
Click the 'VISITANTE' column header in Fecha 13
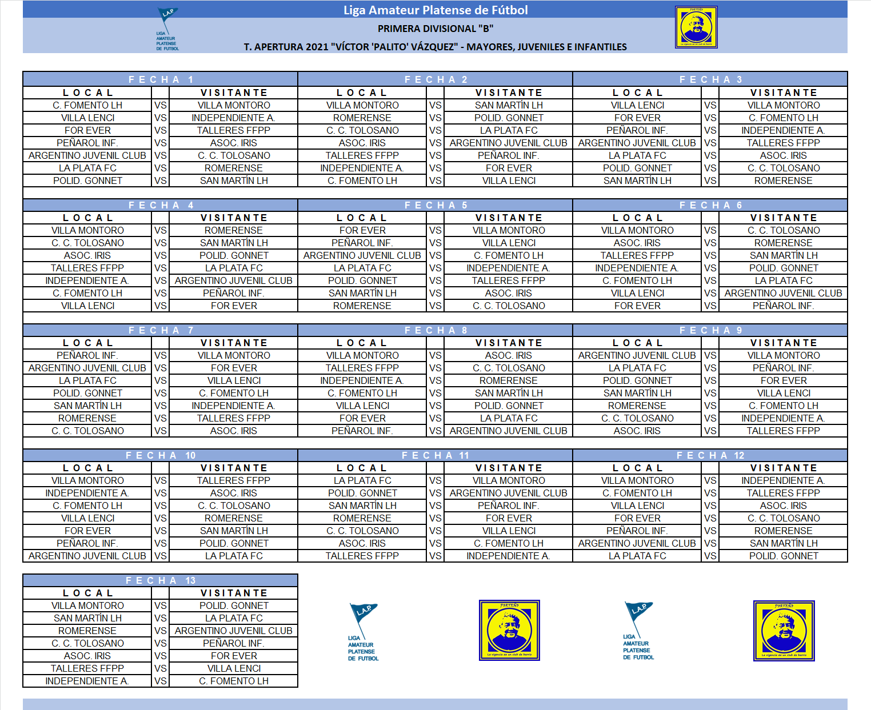234,593
